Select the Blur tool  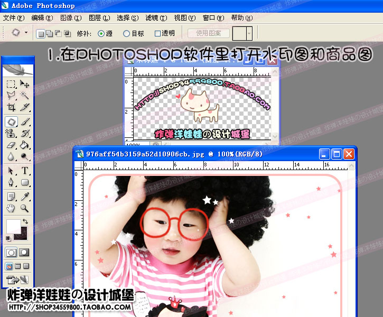(11, 156)
